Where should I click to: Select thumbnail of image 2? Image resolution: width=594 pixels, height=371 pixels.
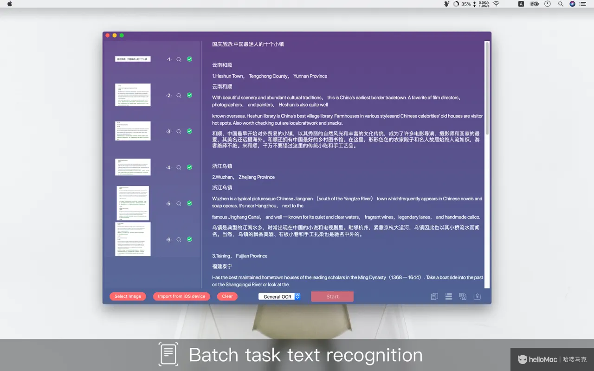click(133, 95)
